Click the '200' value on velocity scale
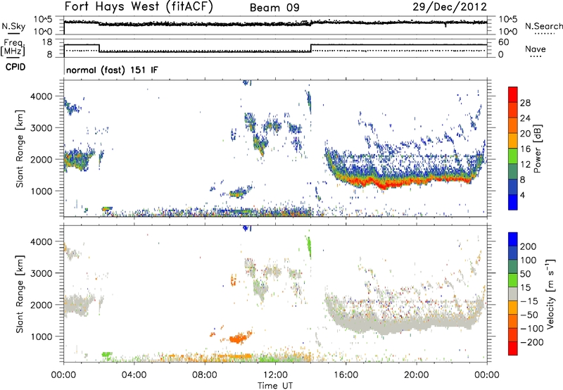This screenshot has height=390, width=563. [x=529, y=246]
